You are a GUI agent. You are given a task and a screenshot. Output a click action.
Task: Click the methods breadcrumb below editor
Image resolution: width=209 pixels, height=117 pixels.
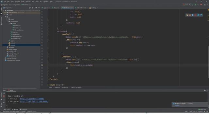pos(57,87)
